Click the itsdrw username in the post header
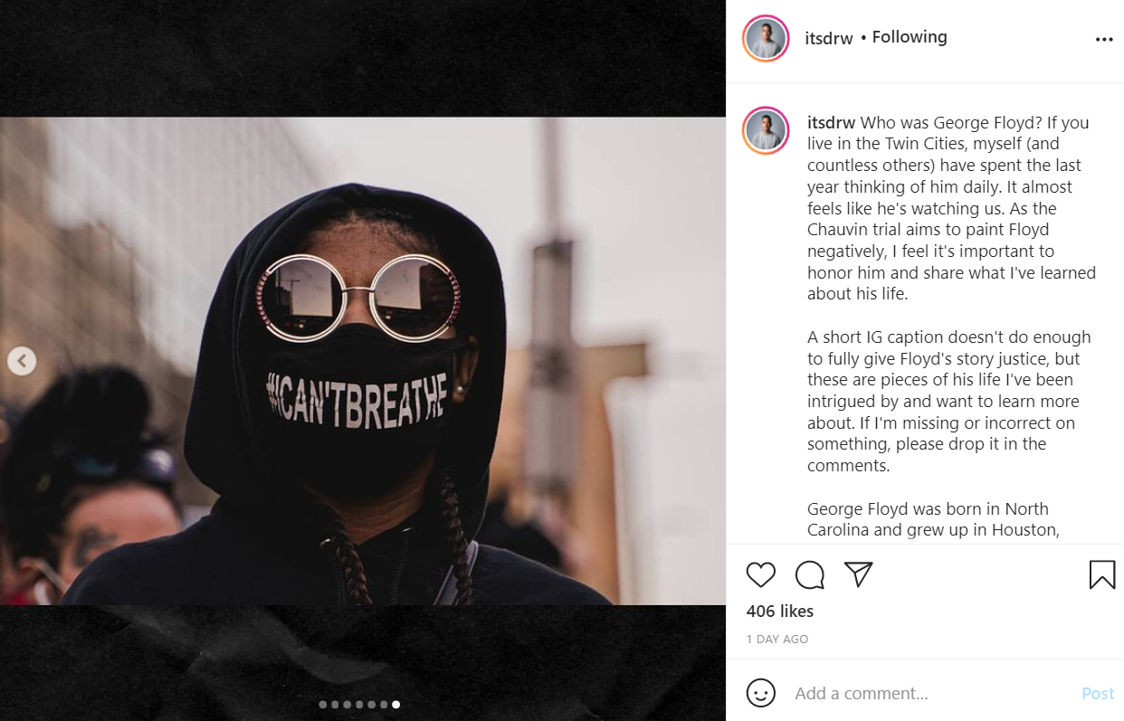The height and width of the screenshot is (721, 1124). tap(829, 39)
